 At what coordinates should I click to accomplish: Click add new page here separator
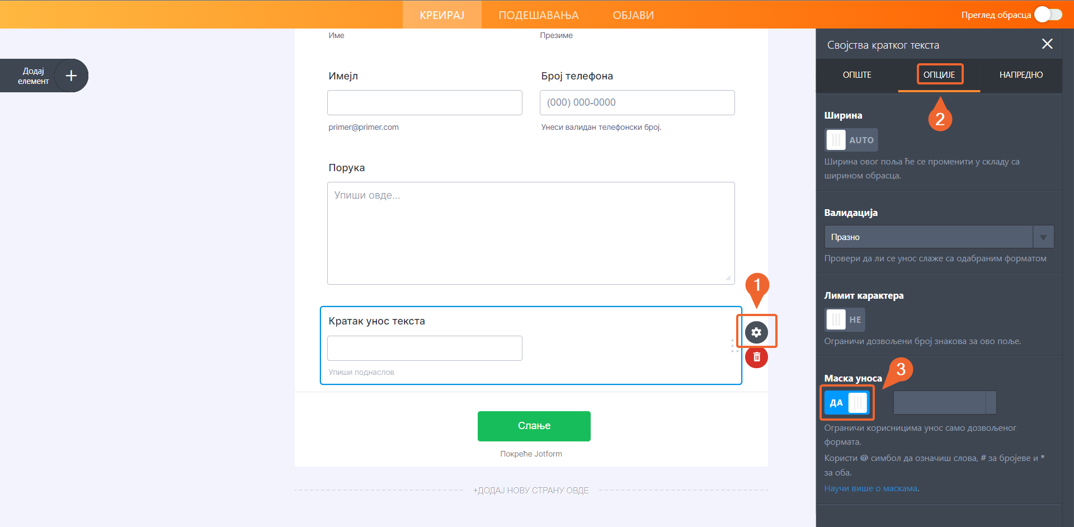point(531,491)
